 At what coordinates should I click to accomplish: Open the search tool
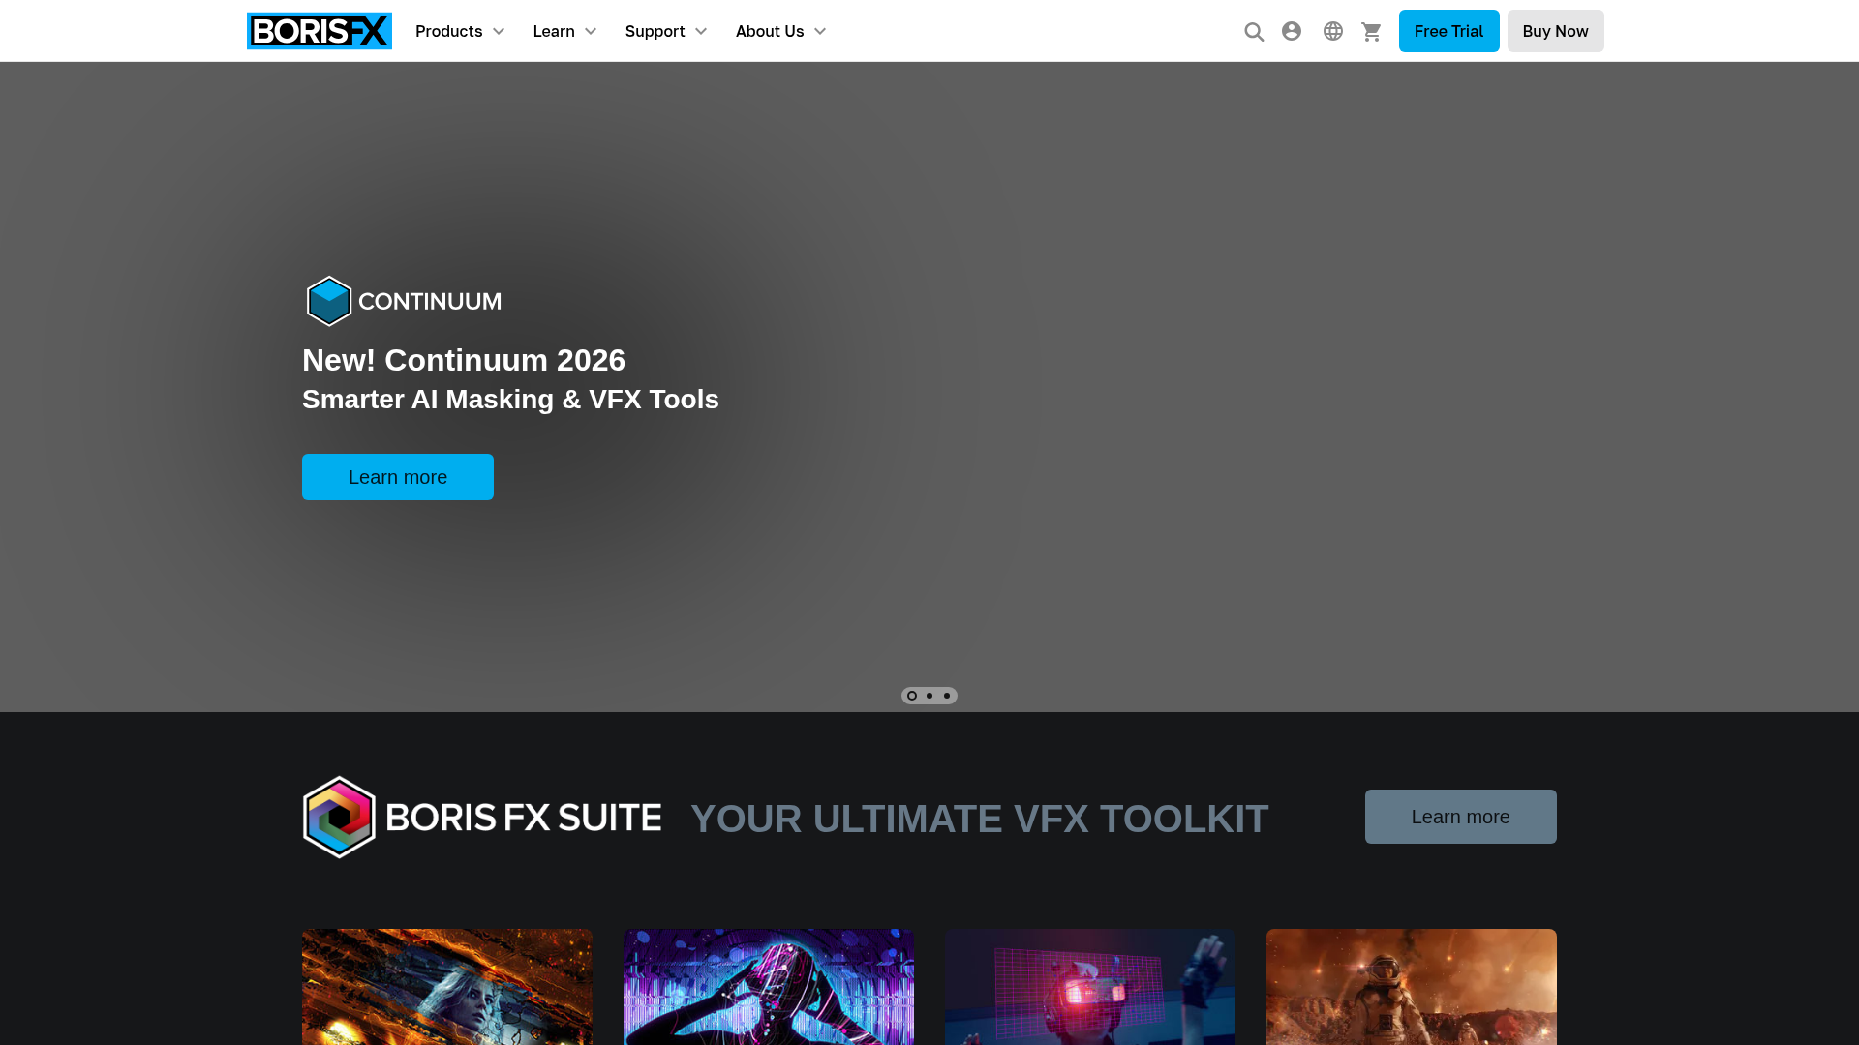point(1253,30)
